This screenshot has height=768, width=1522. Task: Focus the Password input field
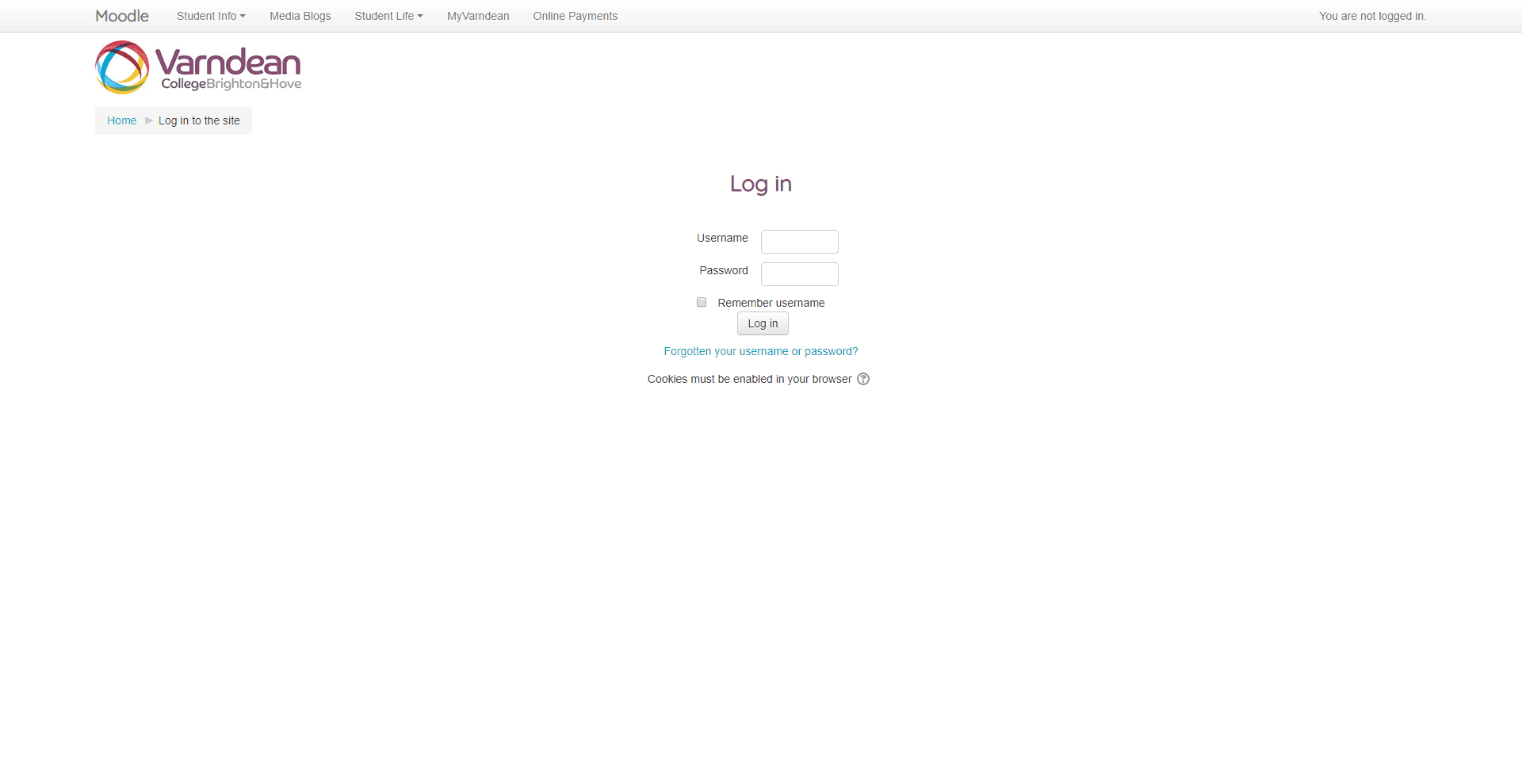[800, 274]
